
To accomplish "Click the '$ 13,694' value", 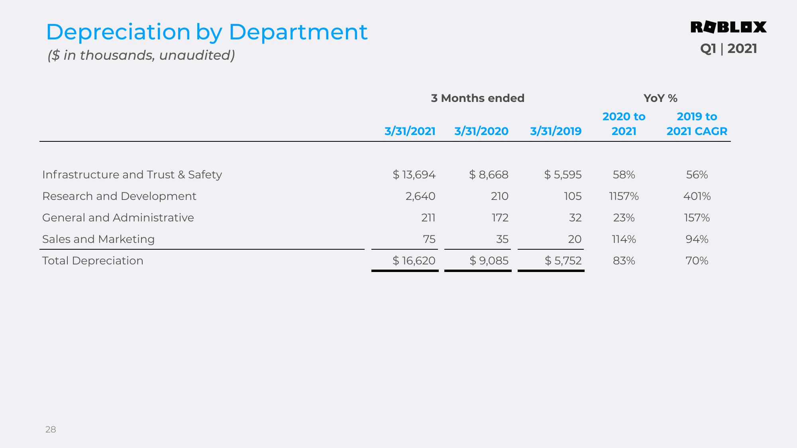I will [x=414, y=174].
